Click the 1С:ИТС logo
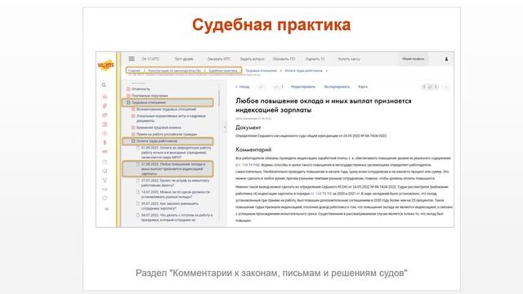This screenshot has height=294, width=523. 105,65
